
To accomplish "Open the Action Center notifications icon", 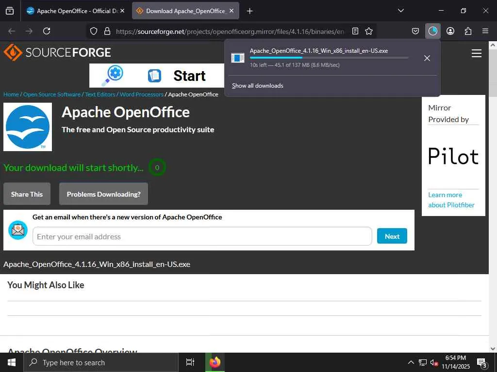I will [x=481, y=363].
